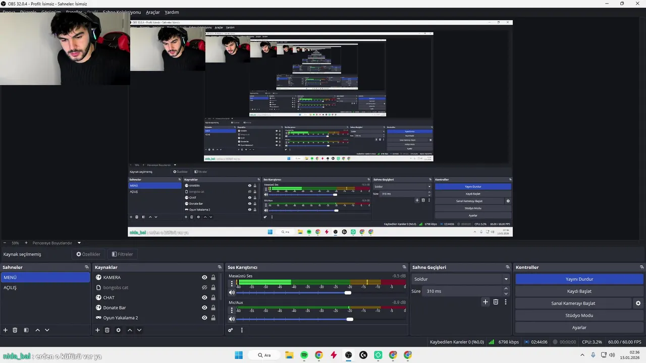Click Sanal Kamerayı Başlat button
This screenshot has height=363, width=646.
coord(573,304)
